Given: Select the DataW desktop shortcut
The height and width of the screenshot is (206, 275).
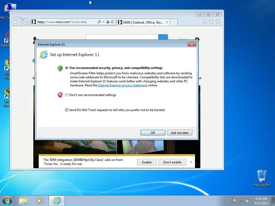Looking at the screenshot, I should (5, 39).
